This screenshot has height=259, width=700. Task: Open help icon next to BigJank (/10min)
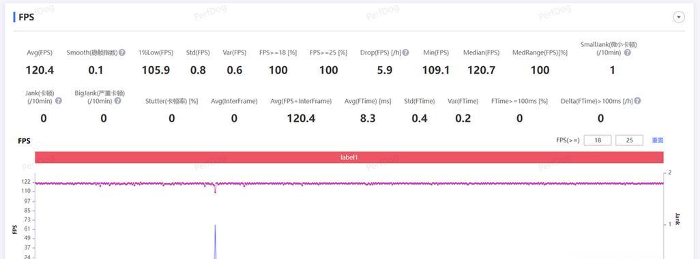click(117, 101)
